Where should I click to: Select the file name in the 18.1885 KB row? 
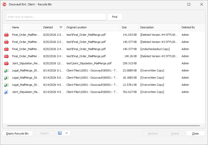pos(26,78)
